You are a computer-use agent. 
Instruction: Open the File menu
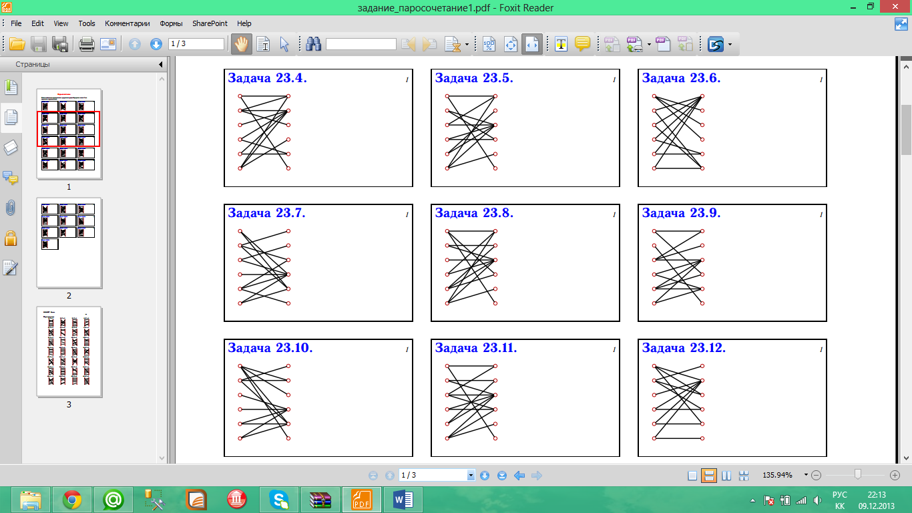click(x=16, y=23)
